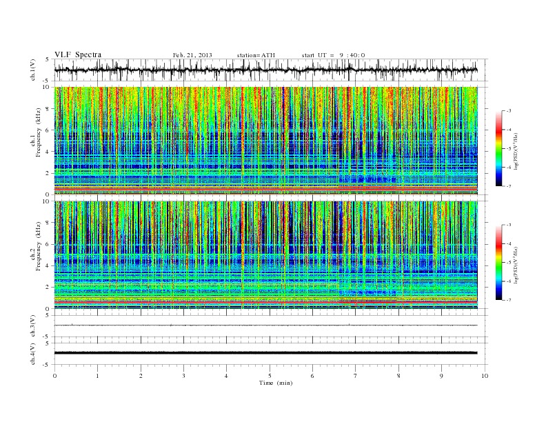Click the 8 kHz tick on ch.2 spectrogram
546x422 pixels.
(48, 223)
